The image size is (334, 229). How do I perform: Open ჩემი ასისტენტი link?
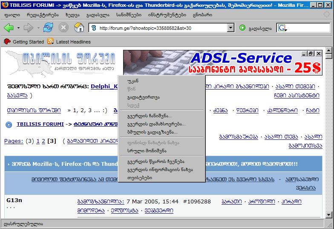click(x=297, y=95)
